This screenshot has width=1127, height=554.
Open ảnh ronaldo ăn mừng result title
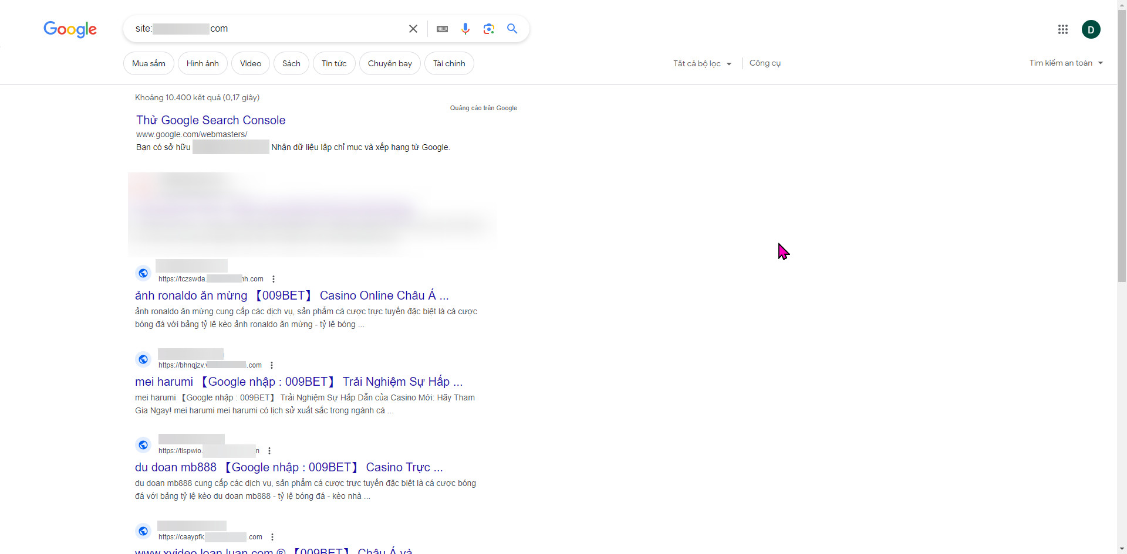(292, 295)
